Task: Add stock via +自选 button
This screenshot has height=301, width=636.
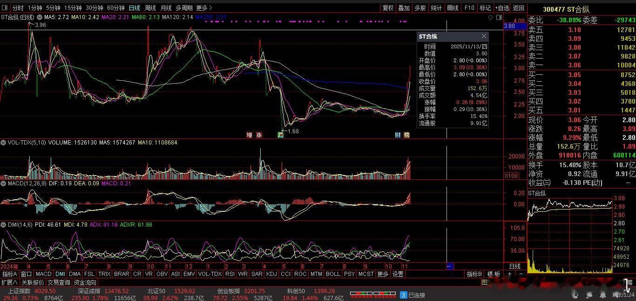Action: coord(501,8)
